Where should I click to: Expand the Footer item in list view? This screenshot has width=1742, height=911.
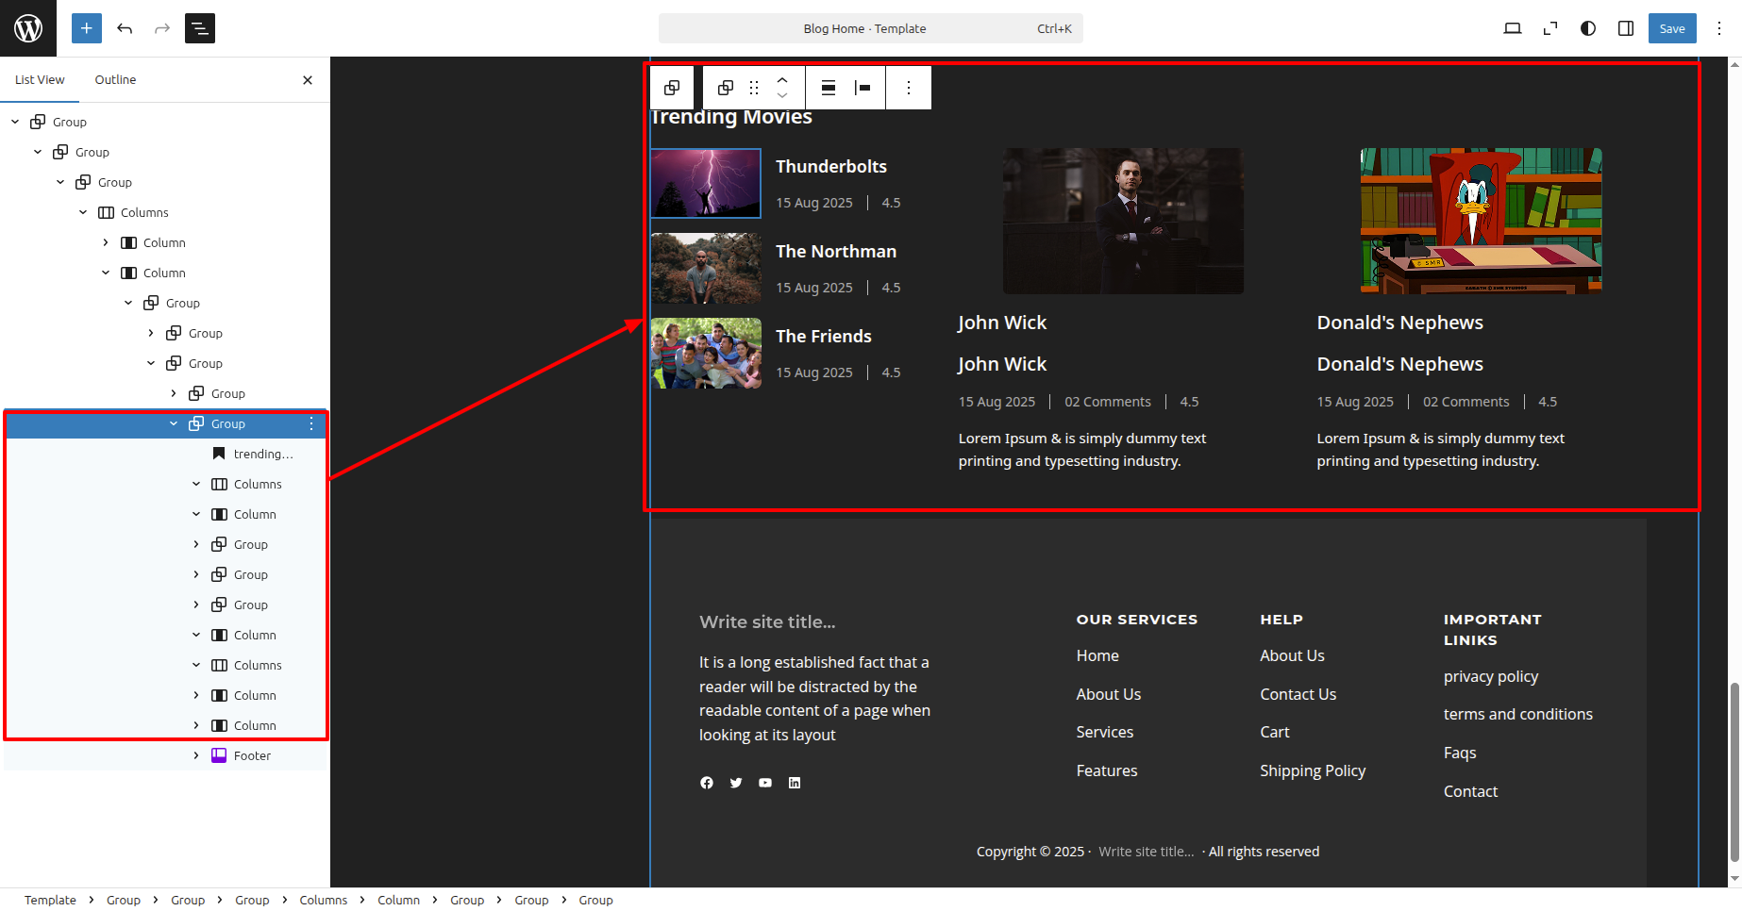click(196, 755)
